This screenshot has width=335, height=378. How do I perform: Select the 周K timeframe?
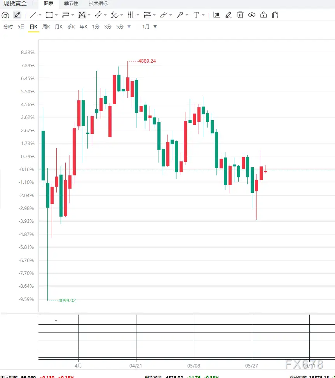click(x=46, y=26)
